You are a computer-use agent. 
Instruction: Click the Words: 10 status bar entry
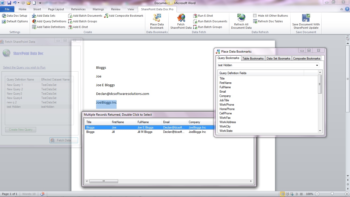(29, 194)
